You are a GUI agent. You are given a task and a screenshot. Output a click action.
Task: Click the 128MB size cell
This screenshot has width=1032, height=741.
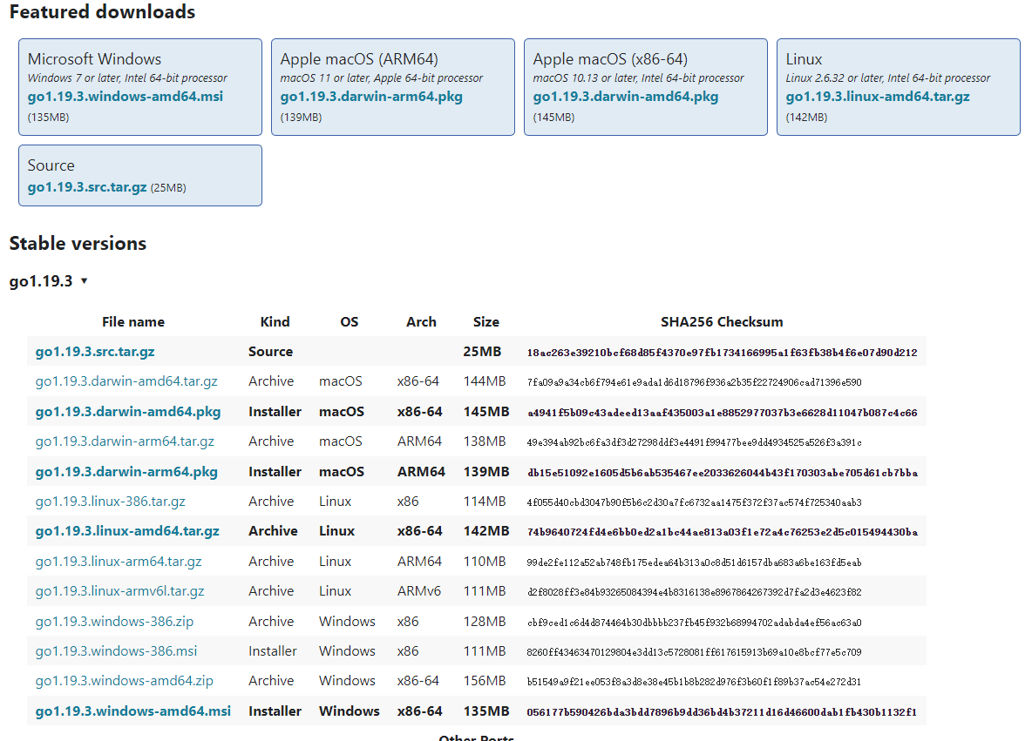click(485, 622)
